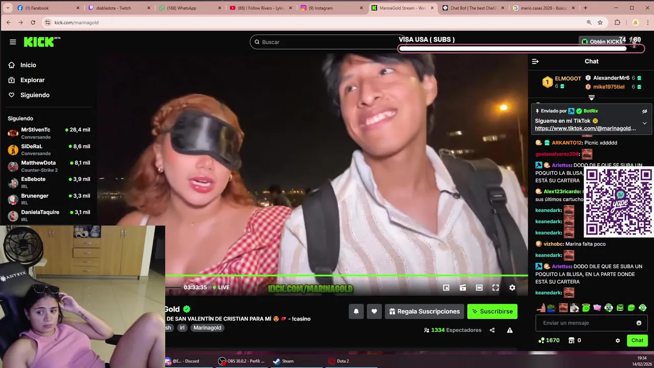Image resolution: width=654 pixels, height=368 pixels.
Task: Open MrStivenTc followed channel
Action: (x=49, y=133)
